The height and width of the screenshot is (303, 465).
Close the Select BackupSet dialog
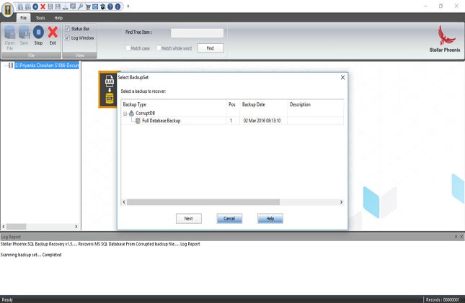point(342,77)
